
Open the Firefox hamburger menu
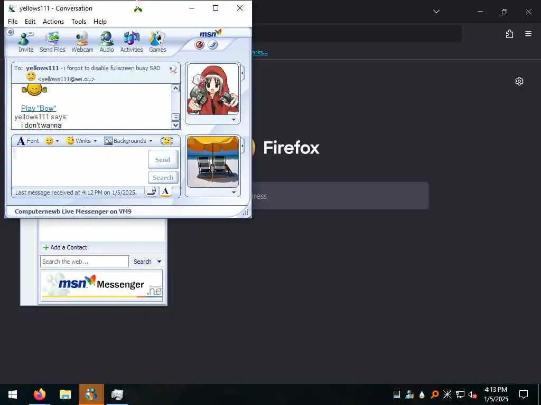[x=528, y=34]
